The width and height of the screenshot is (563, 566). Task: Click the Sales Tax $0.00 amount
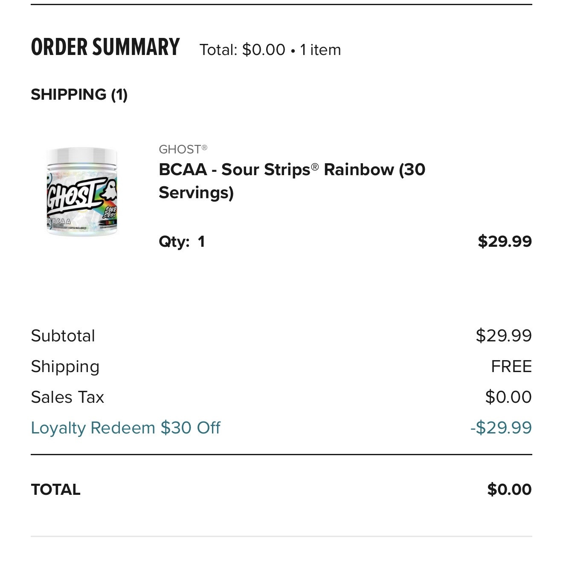click(508, 397)
